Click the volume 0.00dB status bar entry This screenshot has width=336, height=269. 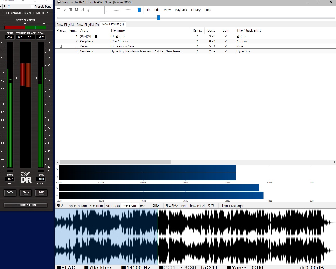click(x=312, y=267)
